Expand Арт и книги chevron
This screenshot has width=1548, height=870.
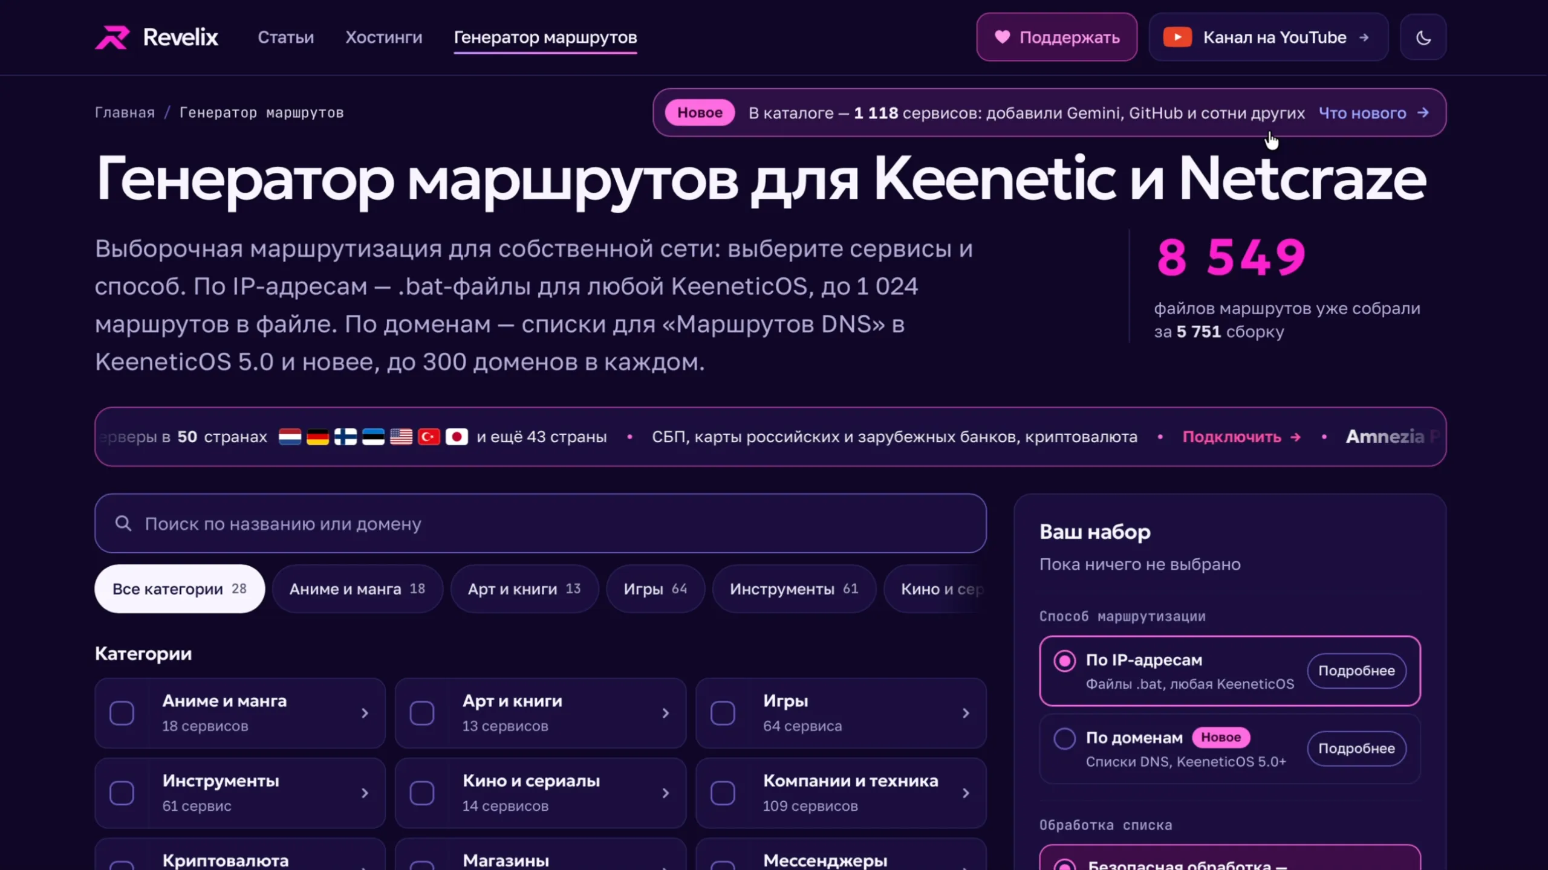click(x=665, y=713)
